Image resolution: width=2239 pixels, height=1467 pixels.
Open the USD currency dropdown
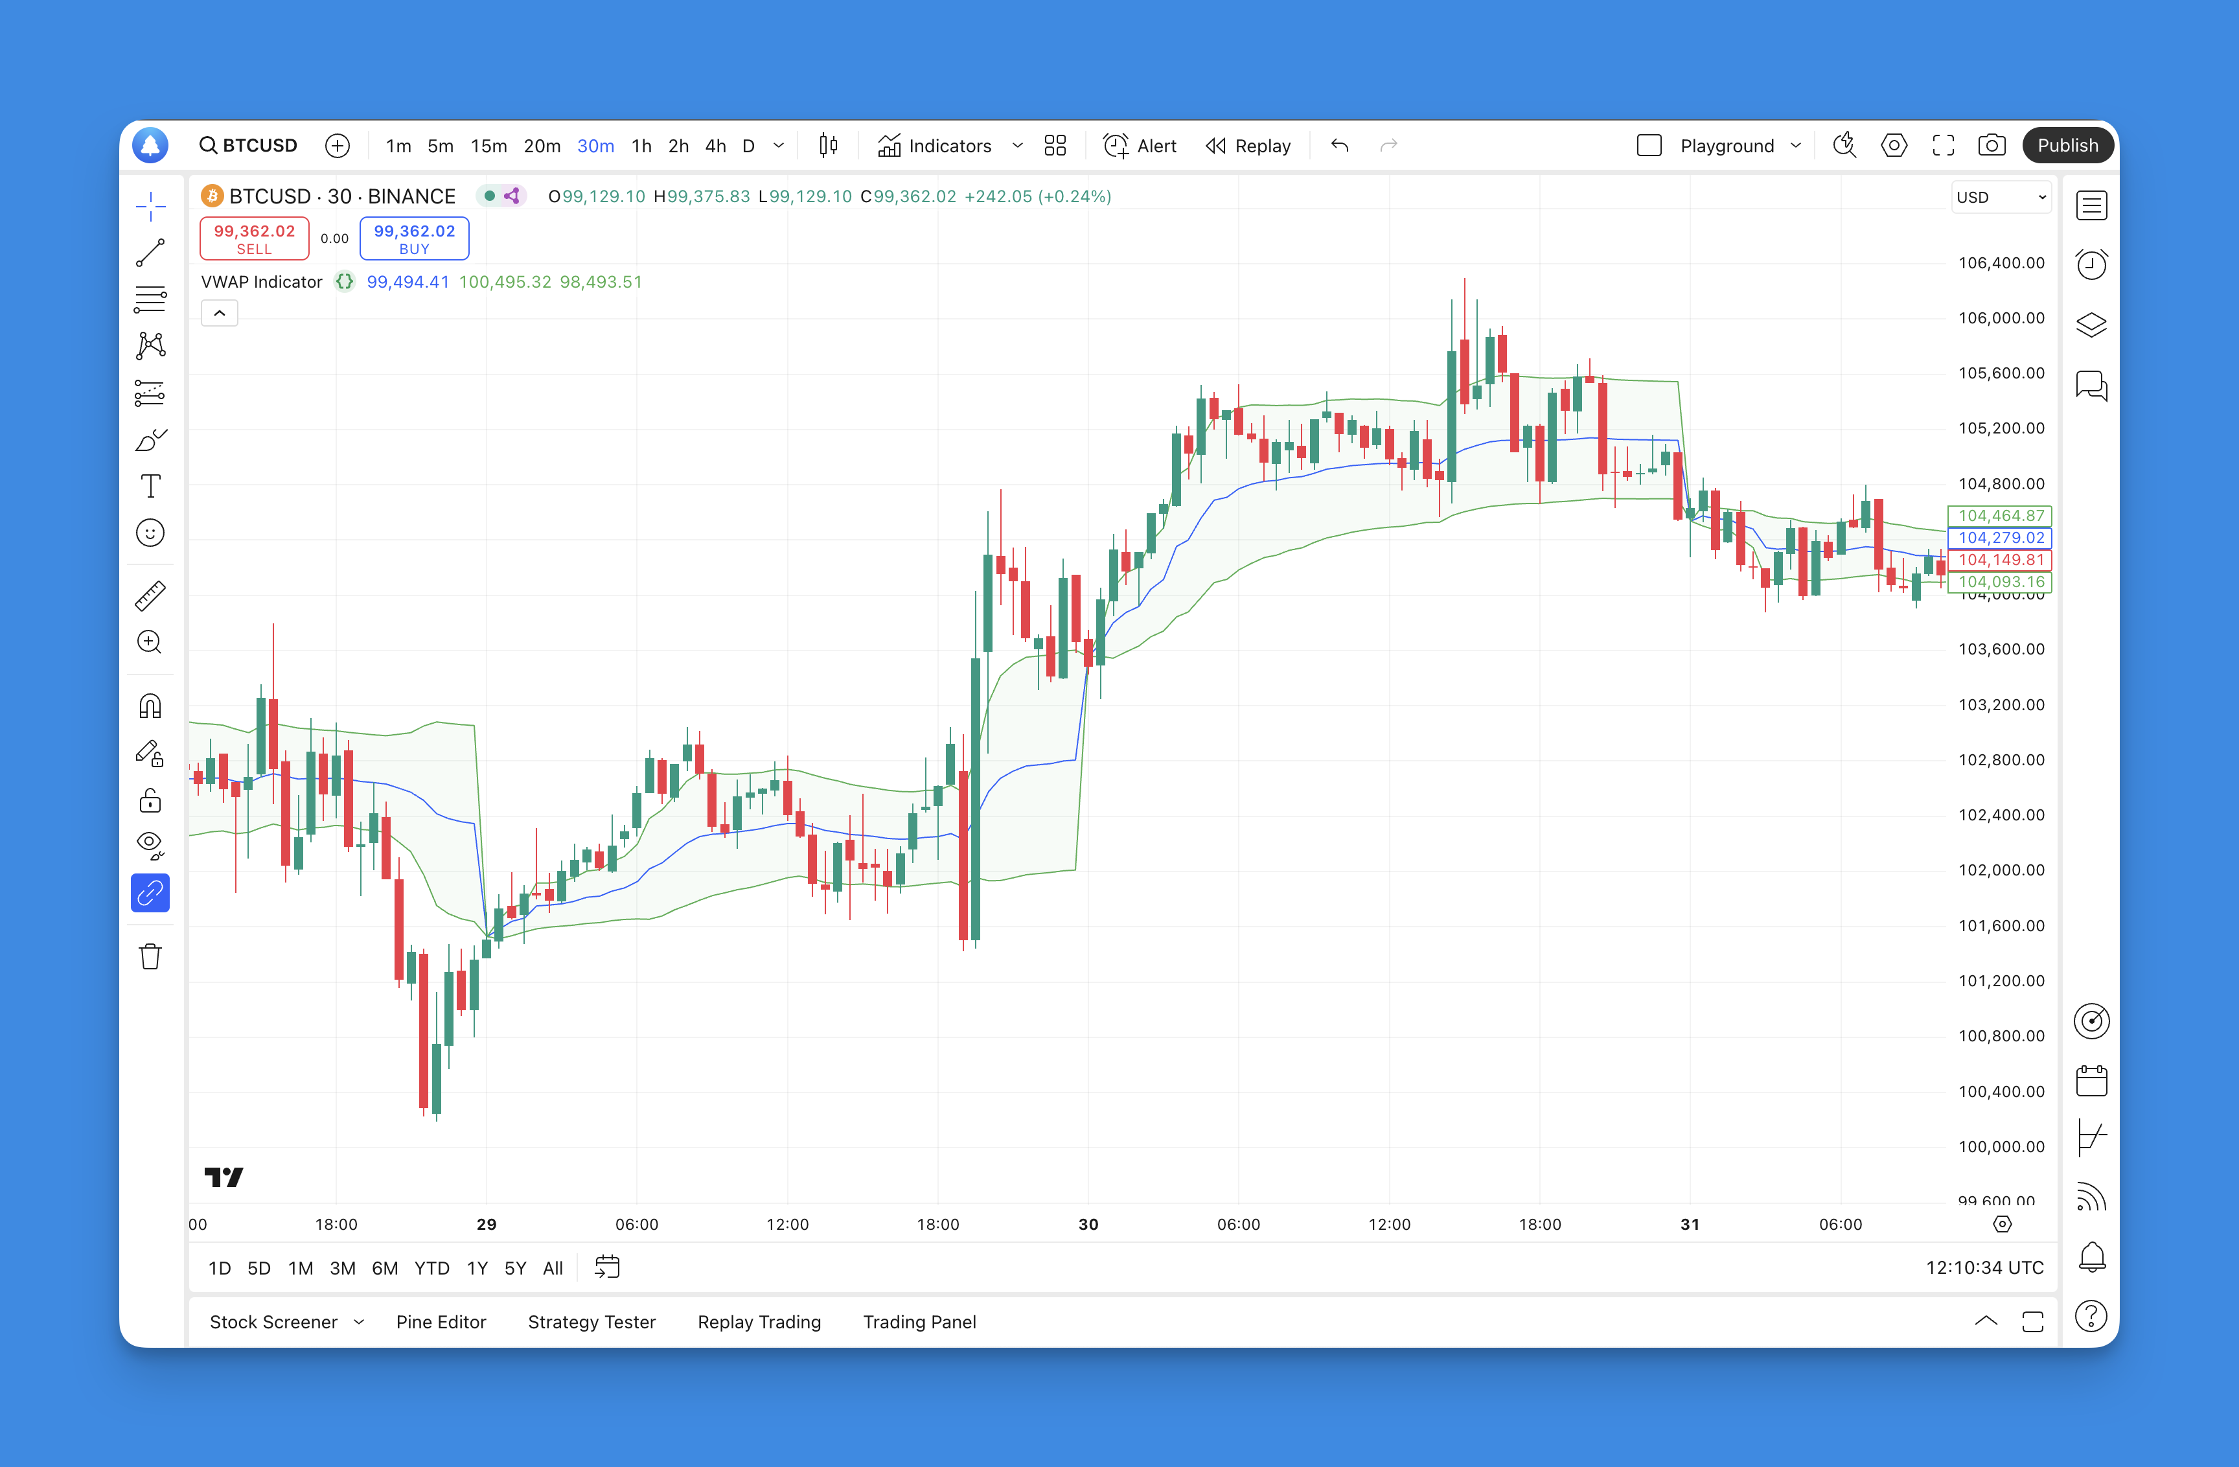2001,198
